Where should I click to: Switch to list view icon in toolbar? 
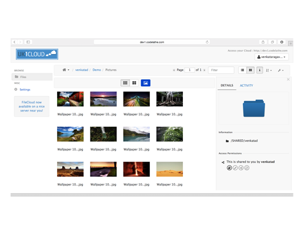click(x=242, y=70)
